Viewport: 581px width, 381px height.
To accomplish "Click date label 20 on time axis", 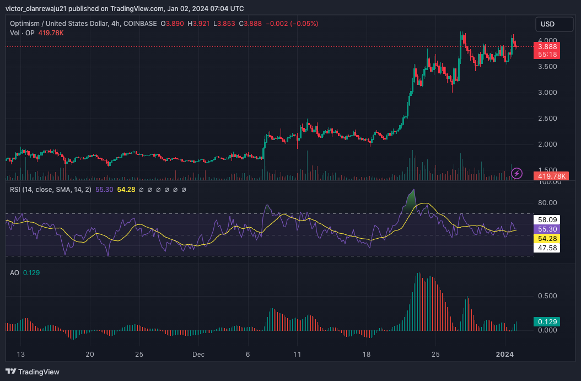I will click(x=90, y=355).
